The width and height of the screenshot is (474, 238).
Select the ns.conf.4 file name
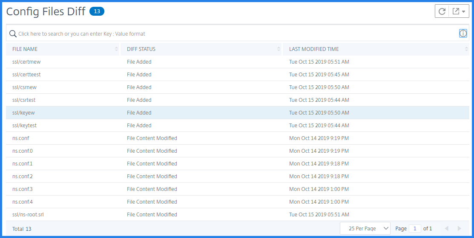[23, 202]
